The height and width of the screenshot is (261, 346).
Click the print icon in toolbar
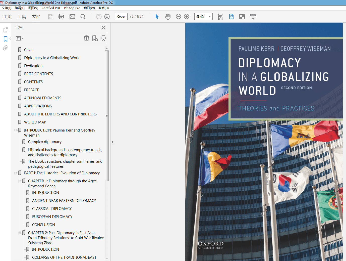61,17
